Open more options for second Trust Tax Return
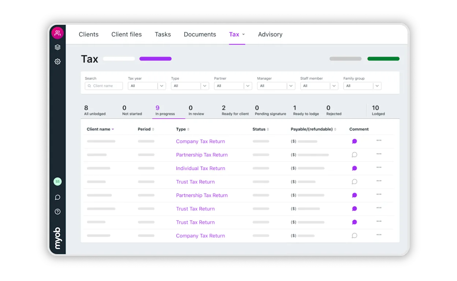 (379, 208)
